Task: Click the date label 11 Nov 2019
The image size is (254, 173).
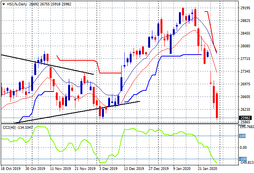Action: point(60,169)
